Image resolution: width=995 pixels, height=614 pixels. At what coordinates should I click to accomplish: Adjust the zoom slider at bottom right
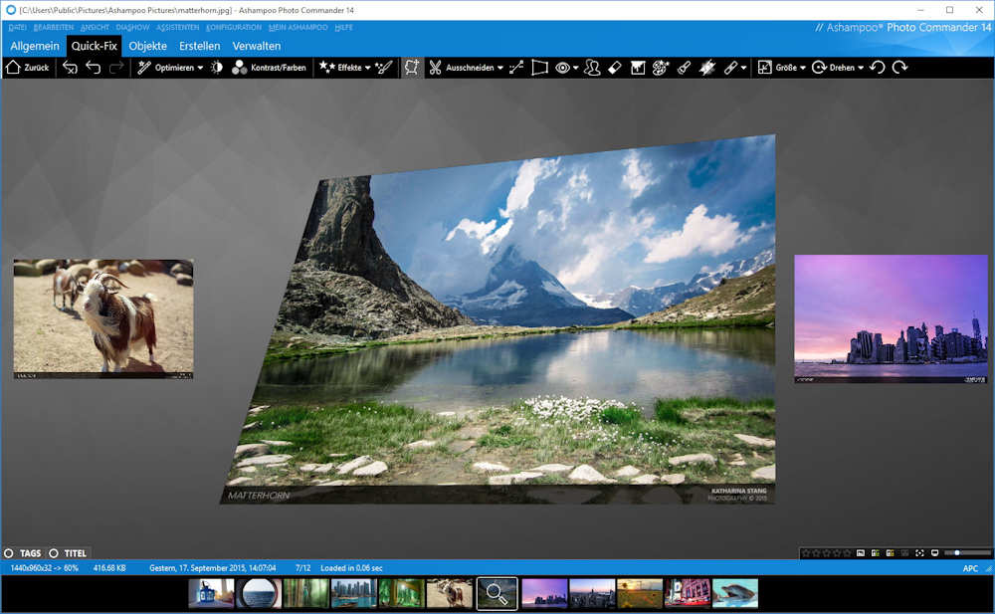pos(958,552)
